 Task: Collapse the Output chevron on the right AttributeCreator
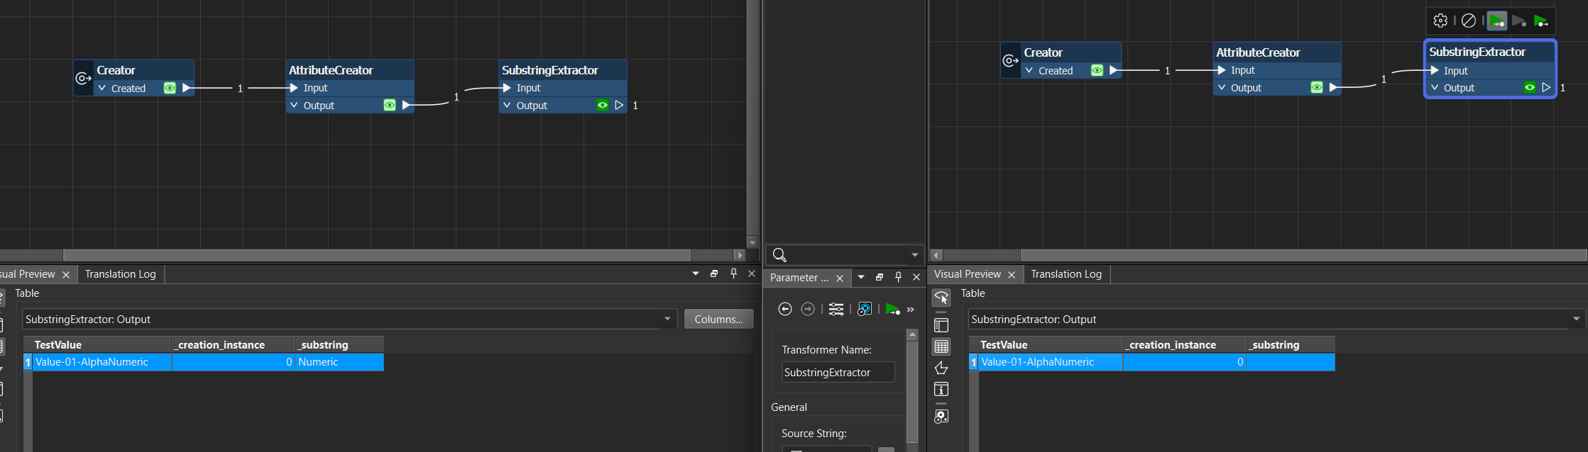point(1221,87)
